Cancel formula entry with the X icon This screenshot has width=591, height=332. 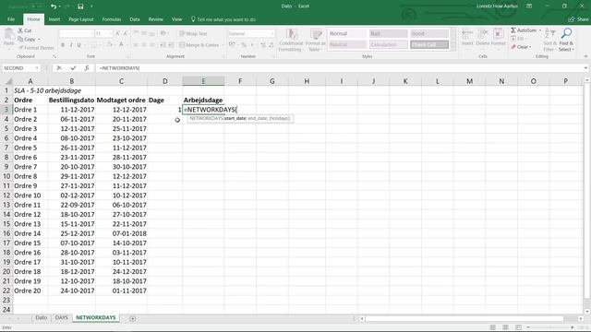(59, 68)
